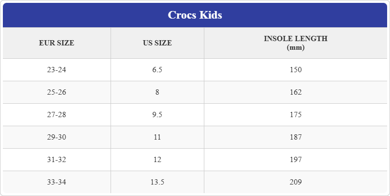The image size is (390, 196).
Task: Click insole length 175 value
Action: click(295, 115)
